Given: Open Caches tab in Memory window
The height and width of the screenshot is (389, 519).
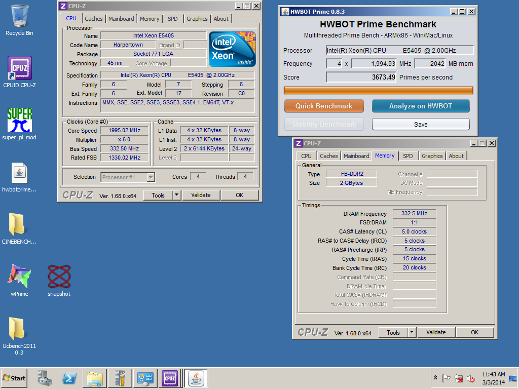Looking at the screenshot, I should 328,156.
